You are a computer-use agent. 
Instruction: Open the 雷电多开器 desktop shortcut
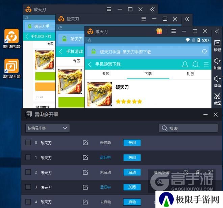pos(11,68)
